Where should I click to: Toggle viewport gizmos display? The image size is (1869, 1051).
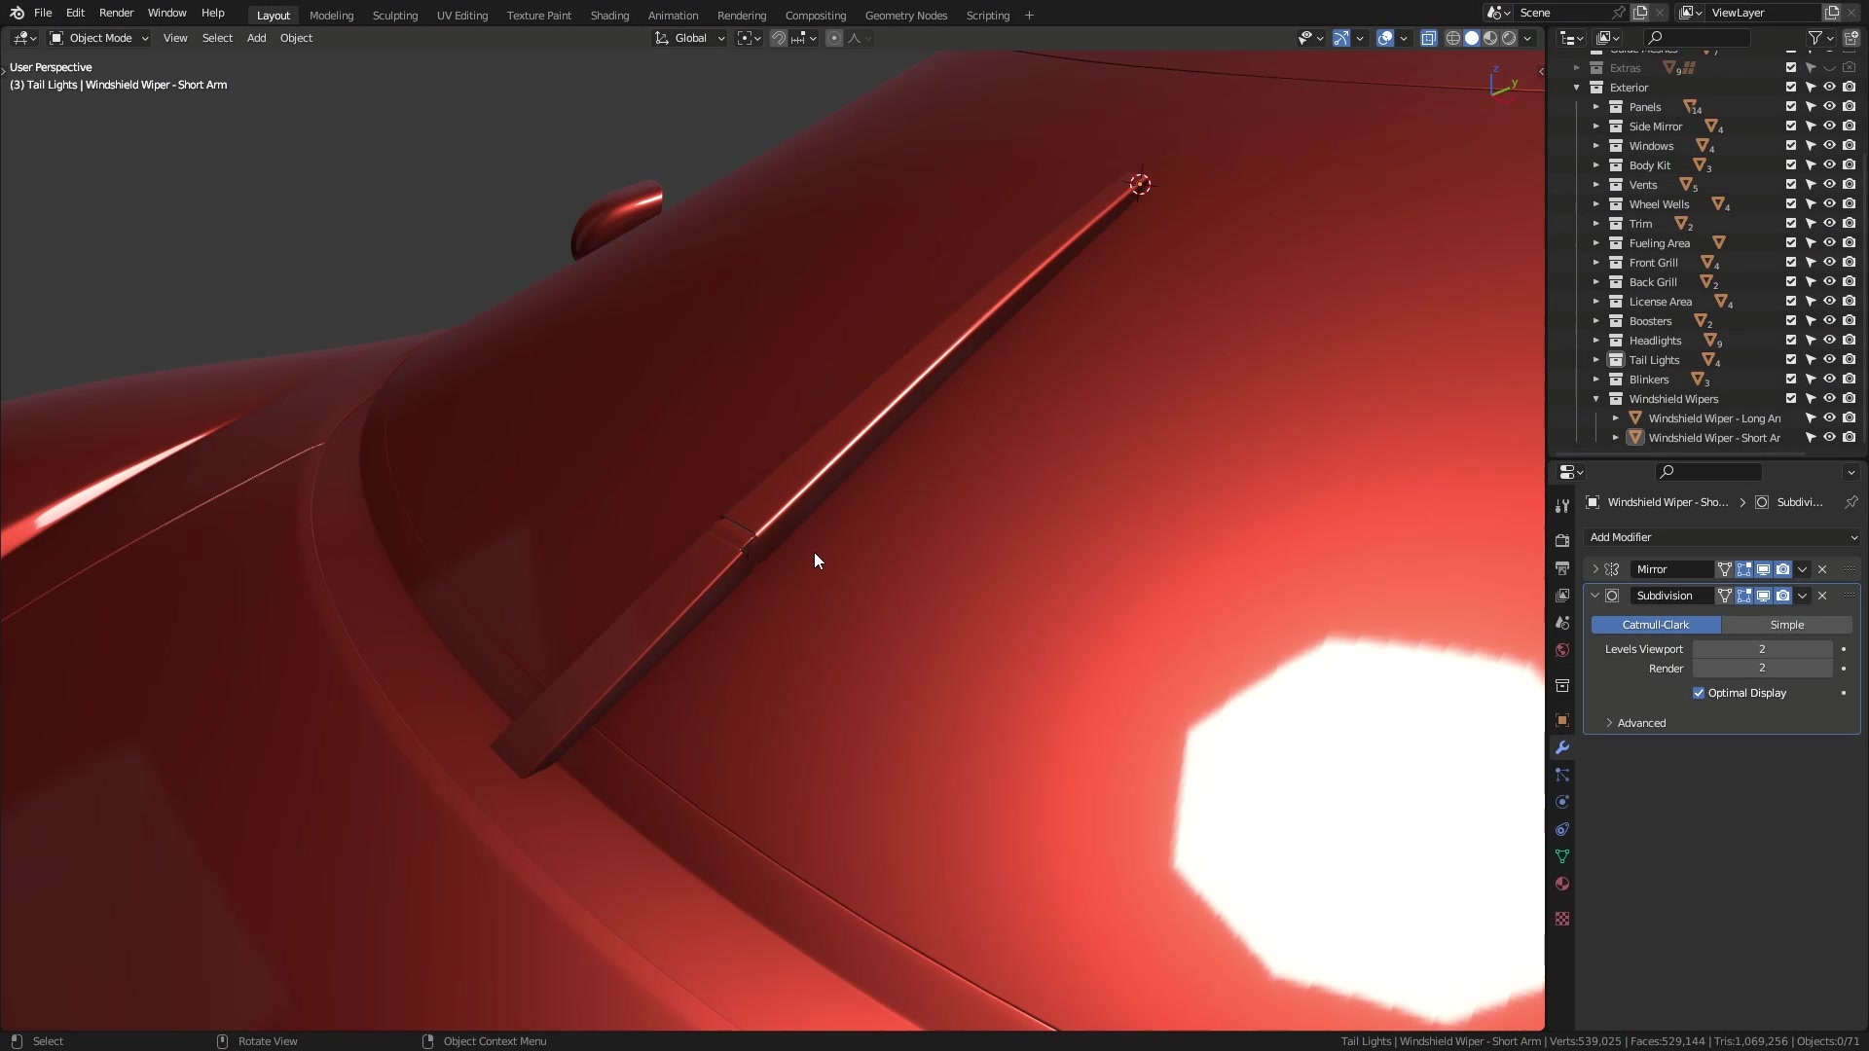pos(1341,38)
